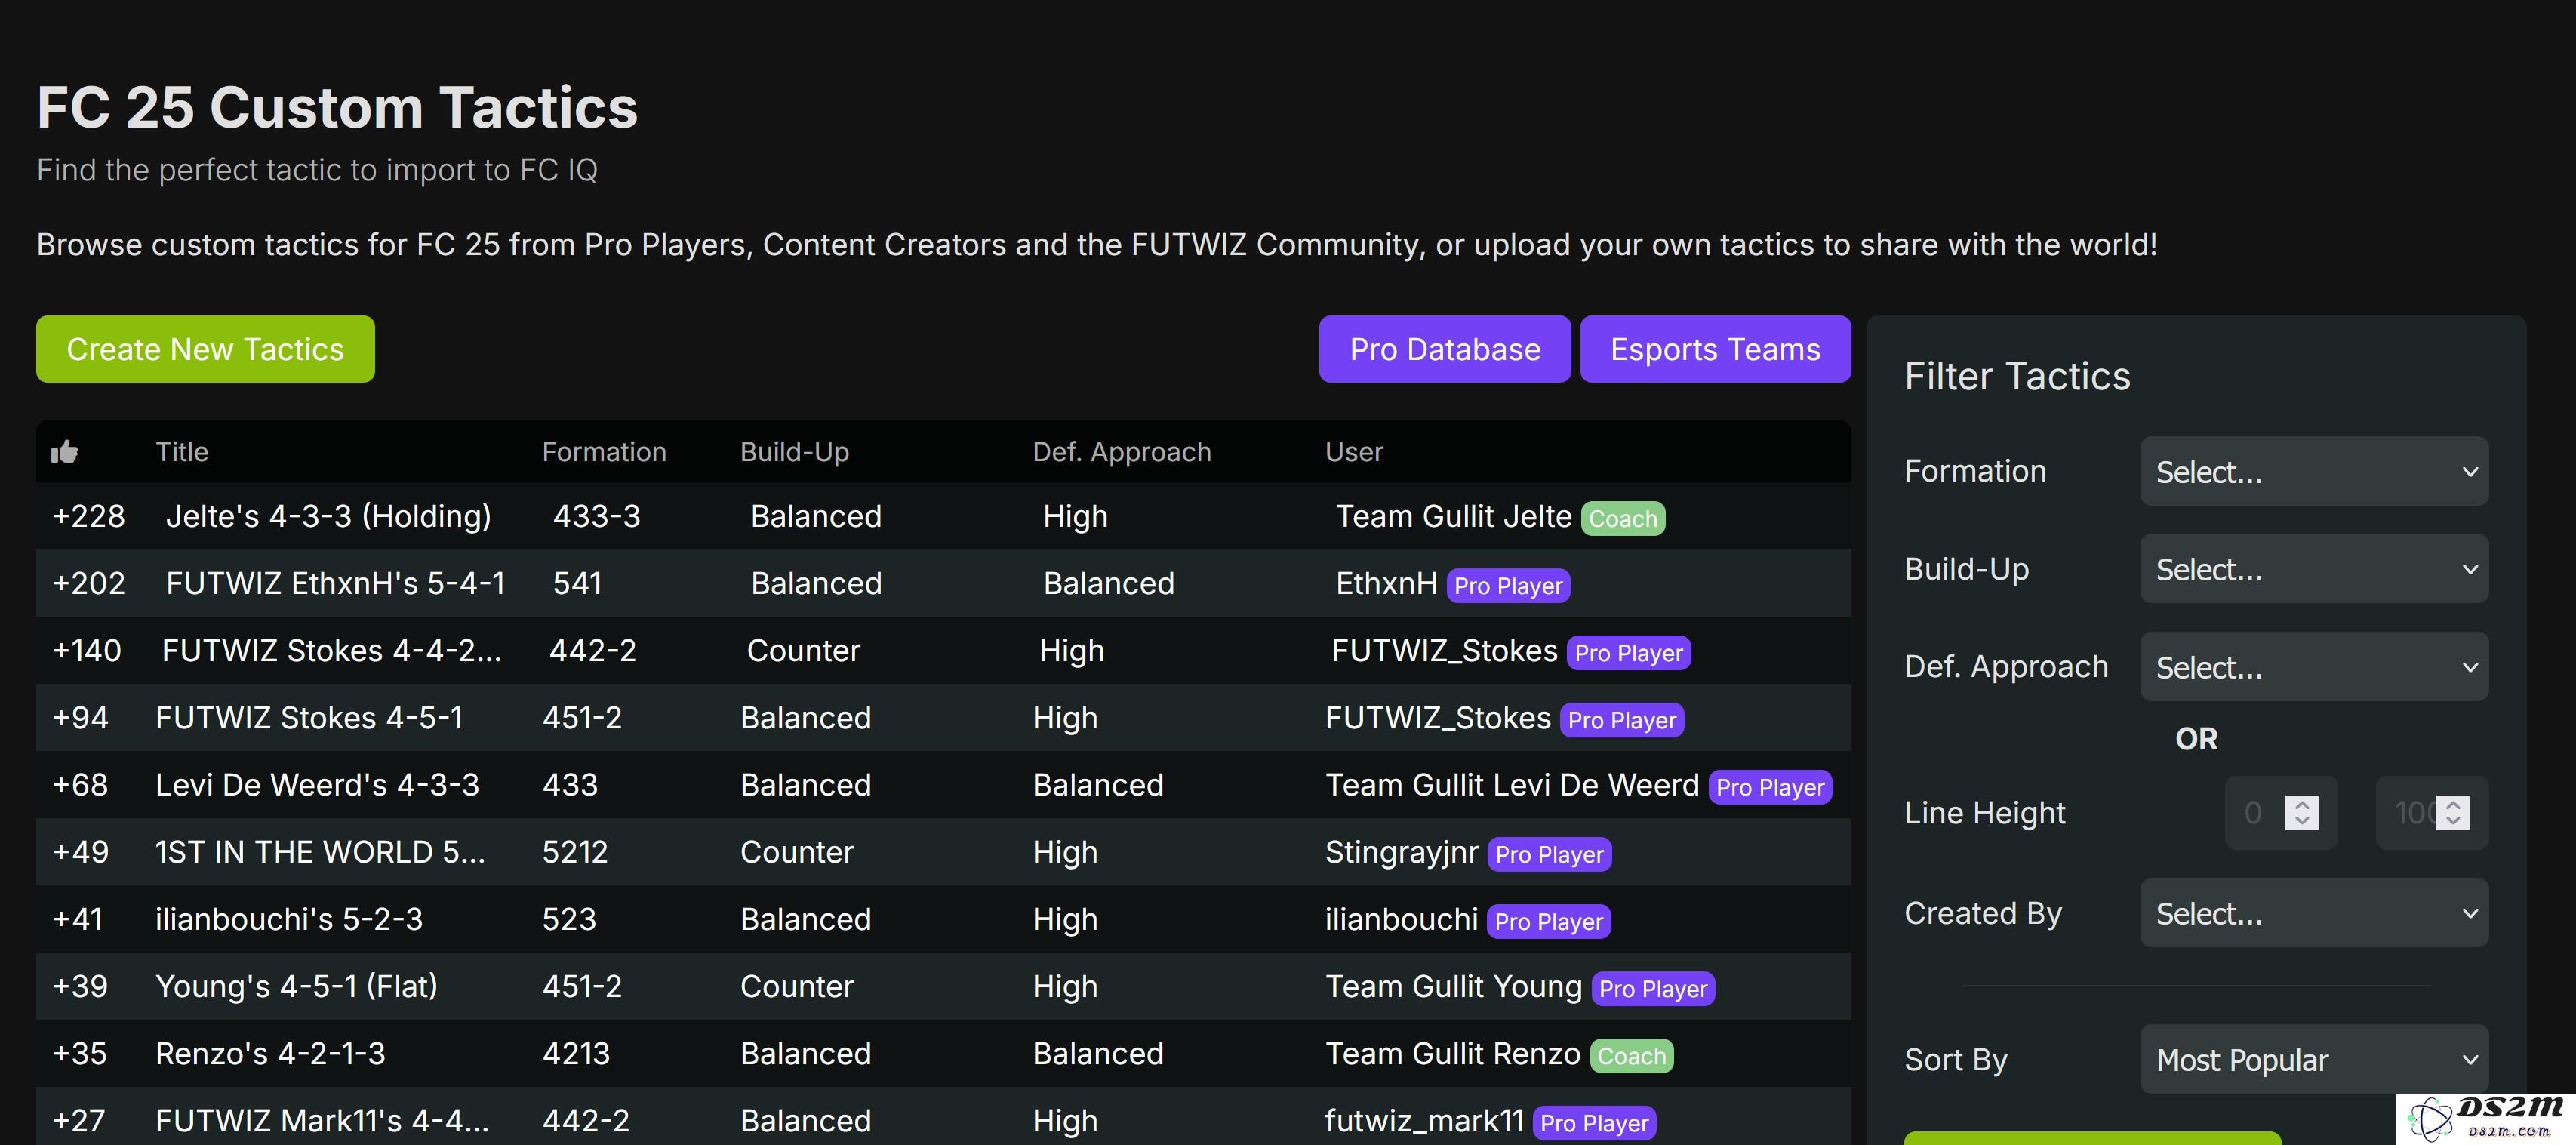
Task: Click the Pro Player badge beside ilianbouchi
Action: click(1548, 921)
